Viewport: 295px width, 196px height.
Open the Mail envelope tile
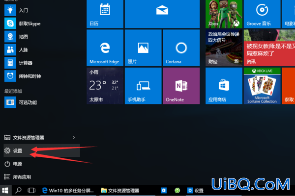pos(162,14)
